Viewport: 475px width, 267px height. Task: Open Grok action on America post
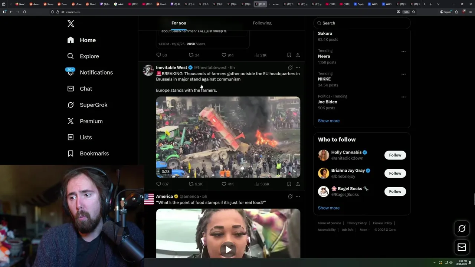click(290, 197)
